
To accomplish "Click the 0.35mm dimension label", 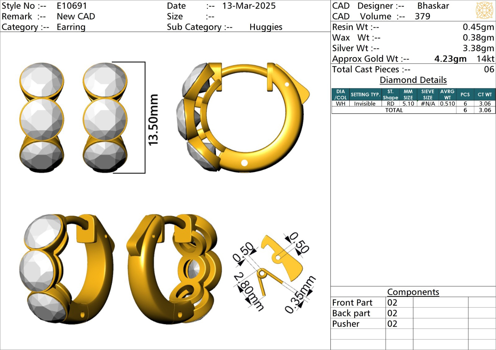I will tap(299, 294).
